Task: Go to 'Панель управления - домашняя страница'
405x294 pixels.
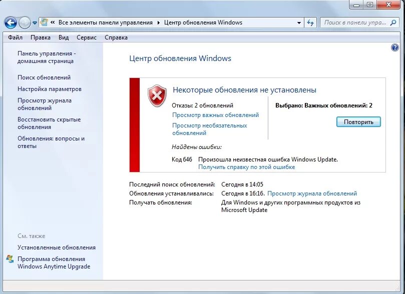Action: [47, 57]
